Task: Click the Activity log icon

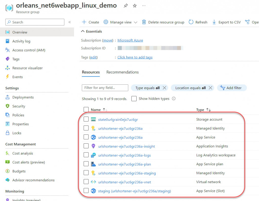Action: (7, 41)
